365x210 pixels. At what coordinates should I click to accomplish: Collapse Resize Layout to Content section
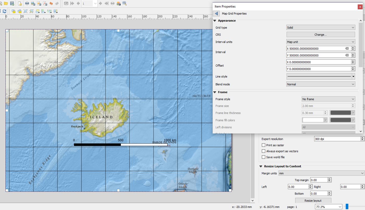click(261, 166)
